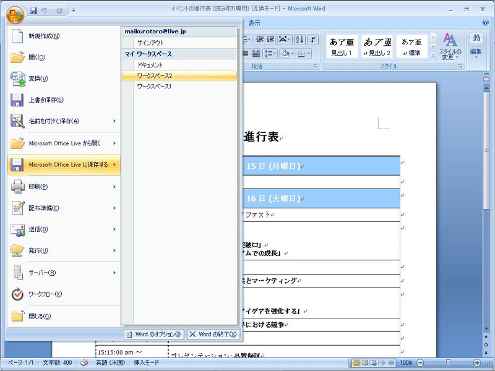Expand the 発行(U) submenu arrow
Screen dimensions: 495x371
click(114, 250)
